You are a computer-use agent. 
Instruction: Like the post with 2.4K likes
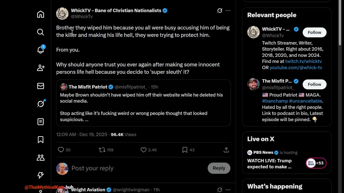coord(144,150)
